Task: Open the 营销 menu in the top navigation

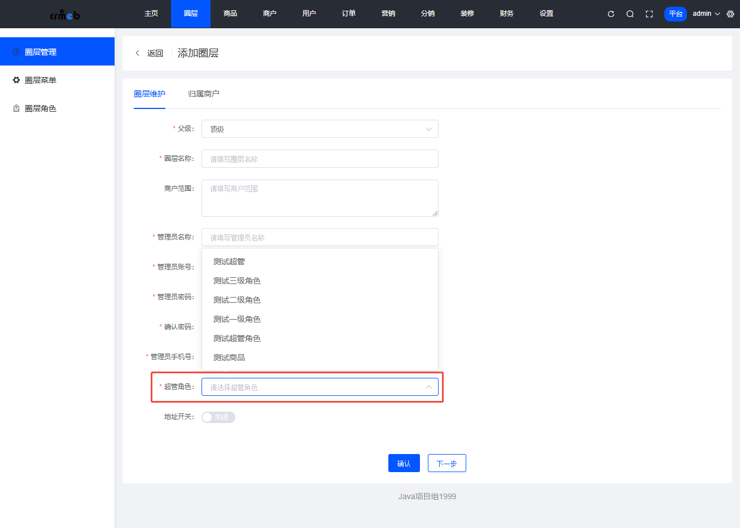Action: point(388,14)
